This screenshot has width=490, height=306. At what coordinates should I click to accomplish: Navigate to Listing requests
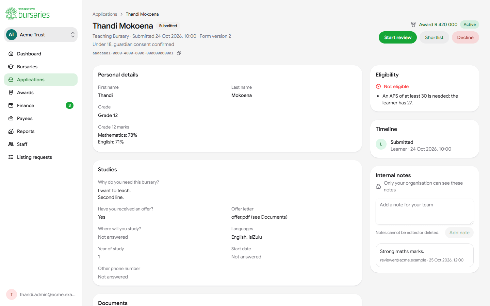41,157
